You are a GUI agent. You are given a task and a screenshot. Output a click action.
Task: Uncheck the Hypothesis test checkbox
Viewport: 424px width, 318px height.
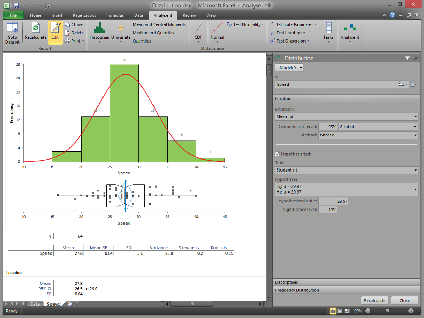(x=278, y=154)
